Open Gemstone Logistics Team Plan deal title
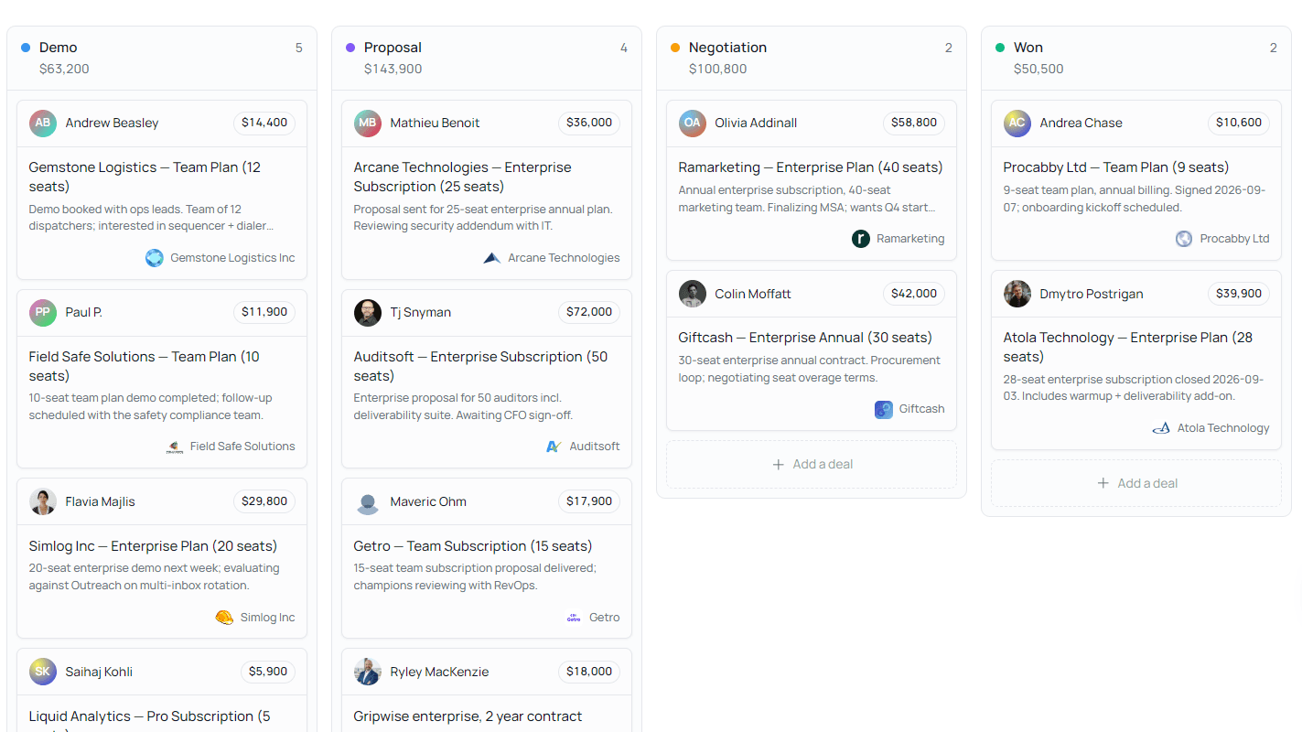Image resolution: width=1302 pixels, height=732 pixels. [x=145, y=177]
